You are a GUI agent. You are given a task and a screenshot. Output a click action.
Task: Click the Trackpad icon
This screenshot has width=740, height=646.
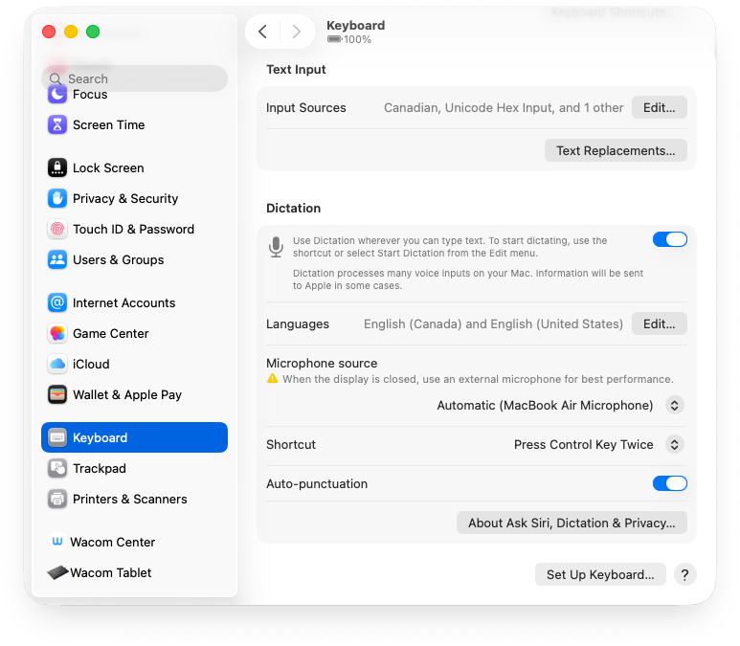click(x=57, y=468)
